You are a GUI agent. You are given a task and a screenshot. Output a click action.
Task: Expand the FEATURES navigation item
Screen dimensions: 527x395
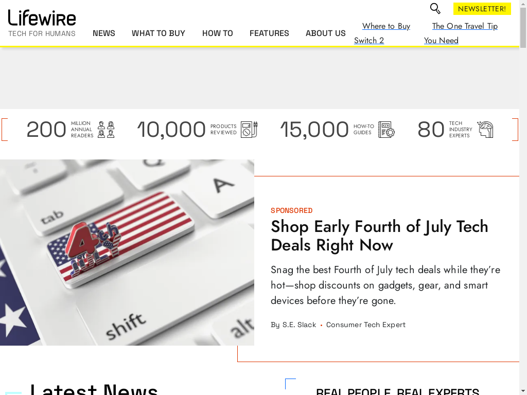269,33
